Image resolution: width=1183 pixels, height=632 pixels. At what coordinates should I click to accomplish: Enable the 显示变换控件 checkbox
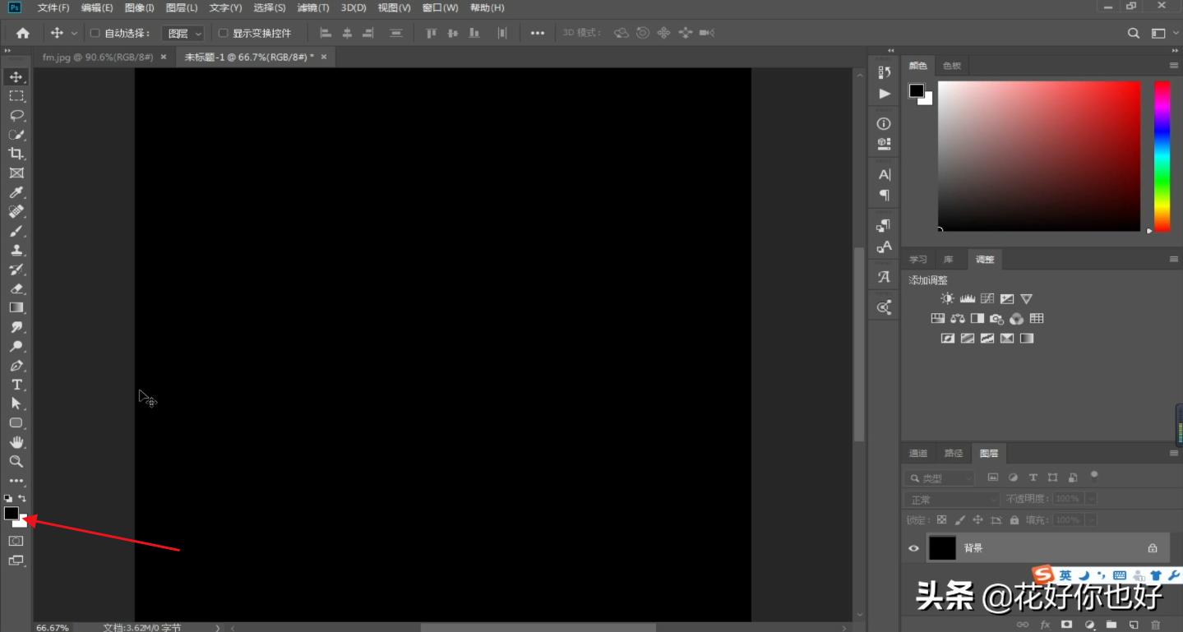click(223, 34)
